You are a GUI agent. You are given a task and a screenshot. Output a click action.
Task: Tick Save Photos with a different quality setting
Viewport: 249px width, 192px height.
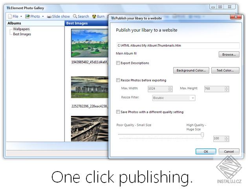pyautogui.click(x=118, y=112)
